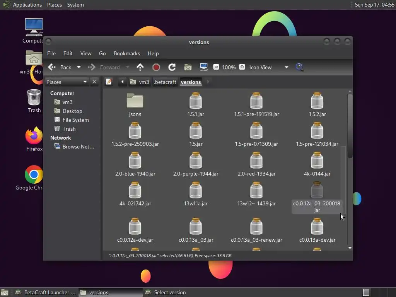The image size is (396, 297).
Task: Select 2.0-purple-1944.jar file
Action: pos(196,164)
